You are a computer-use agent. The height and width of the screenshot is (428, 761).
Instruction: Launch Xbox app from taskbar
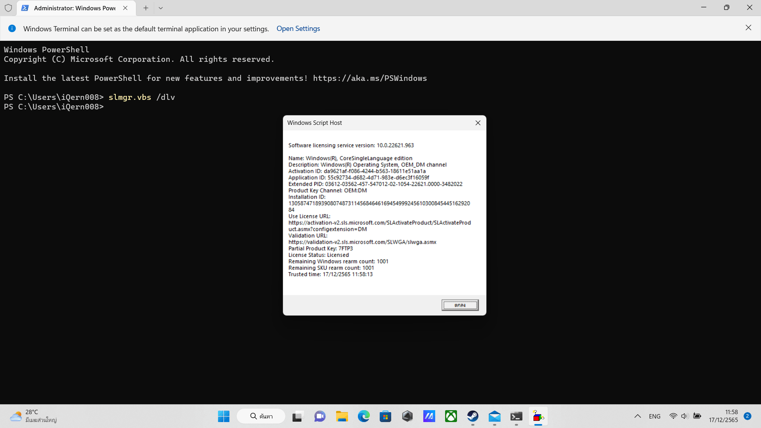(x=451, y=416)
